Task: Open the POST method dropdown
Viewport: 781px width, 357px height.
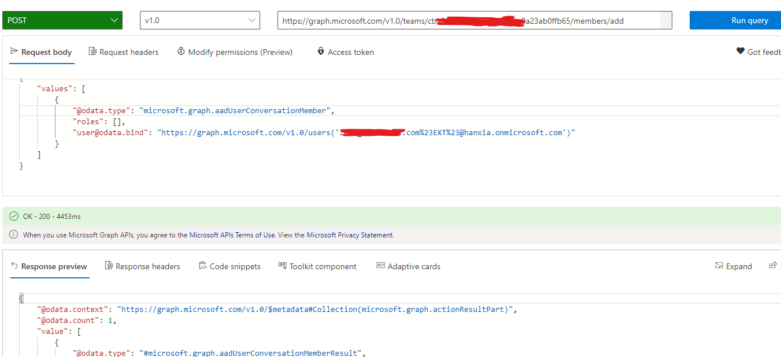Action: point(62,20)
